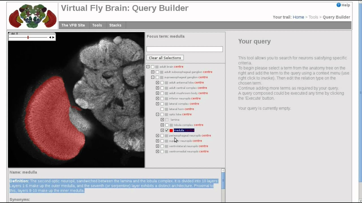362x203 pixels.
Task: Expand the superior neuropils node
Action: pyautogui.click(x=158, y=141)
